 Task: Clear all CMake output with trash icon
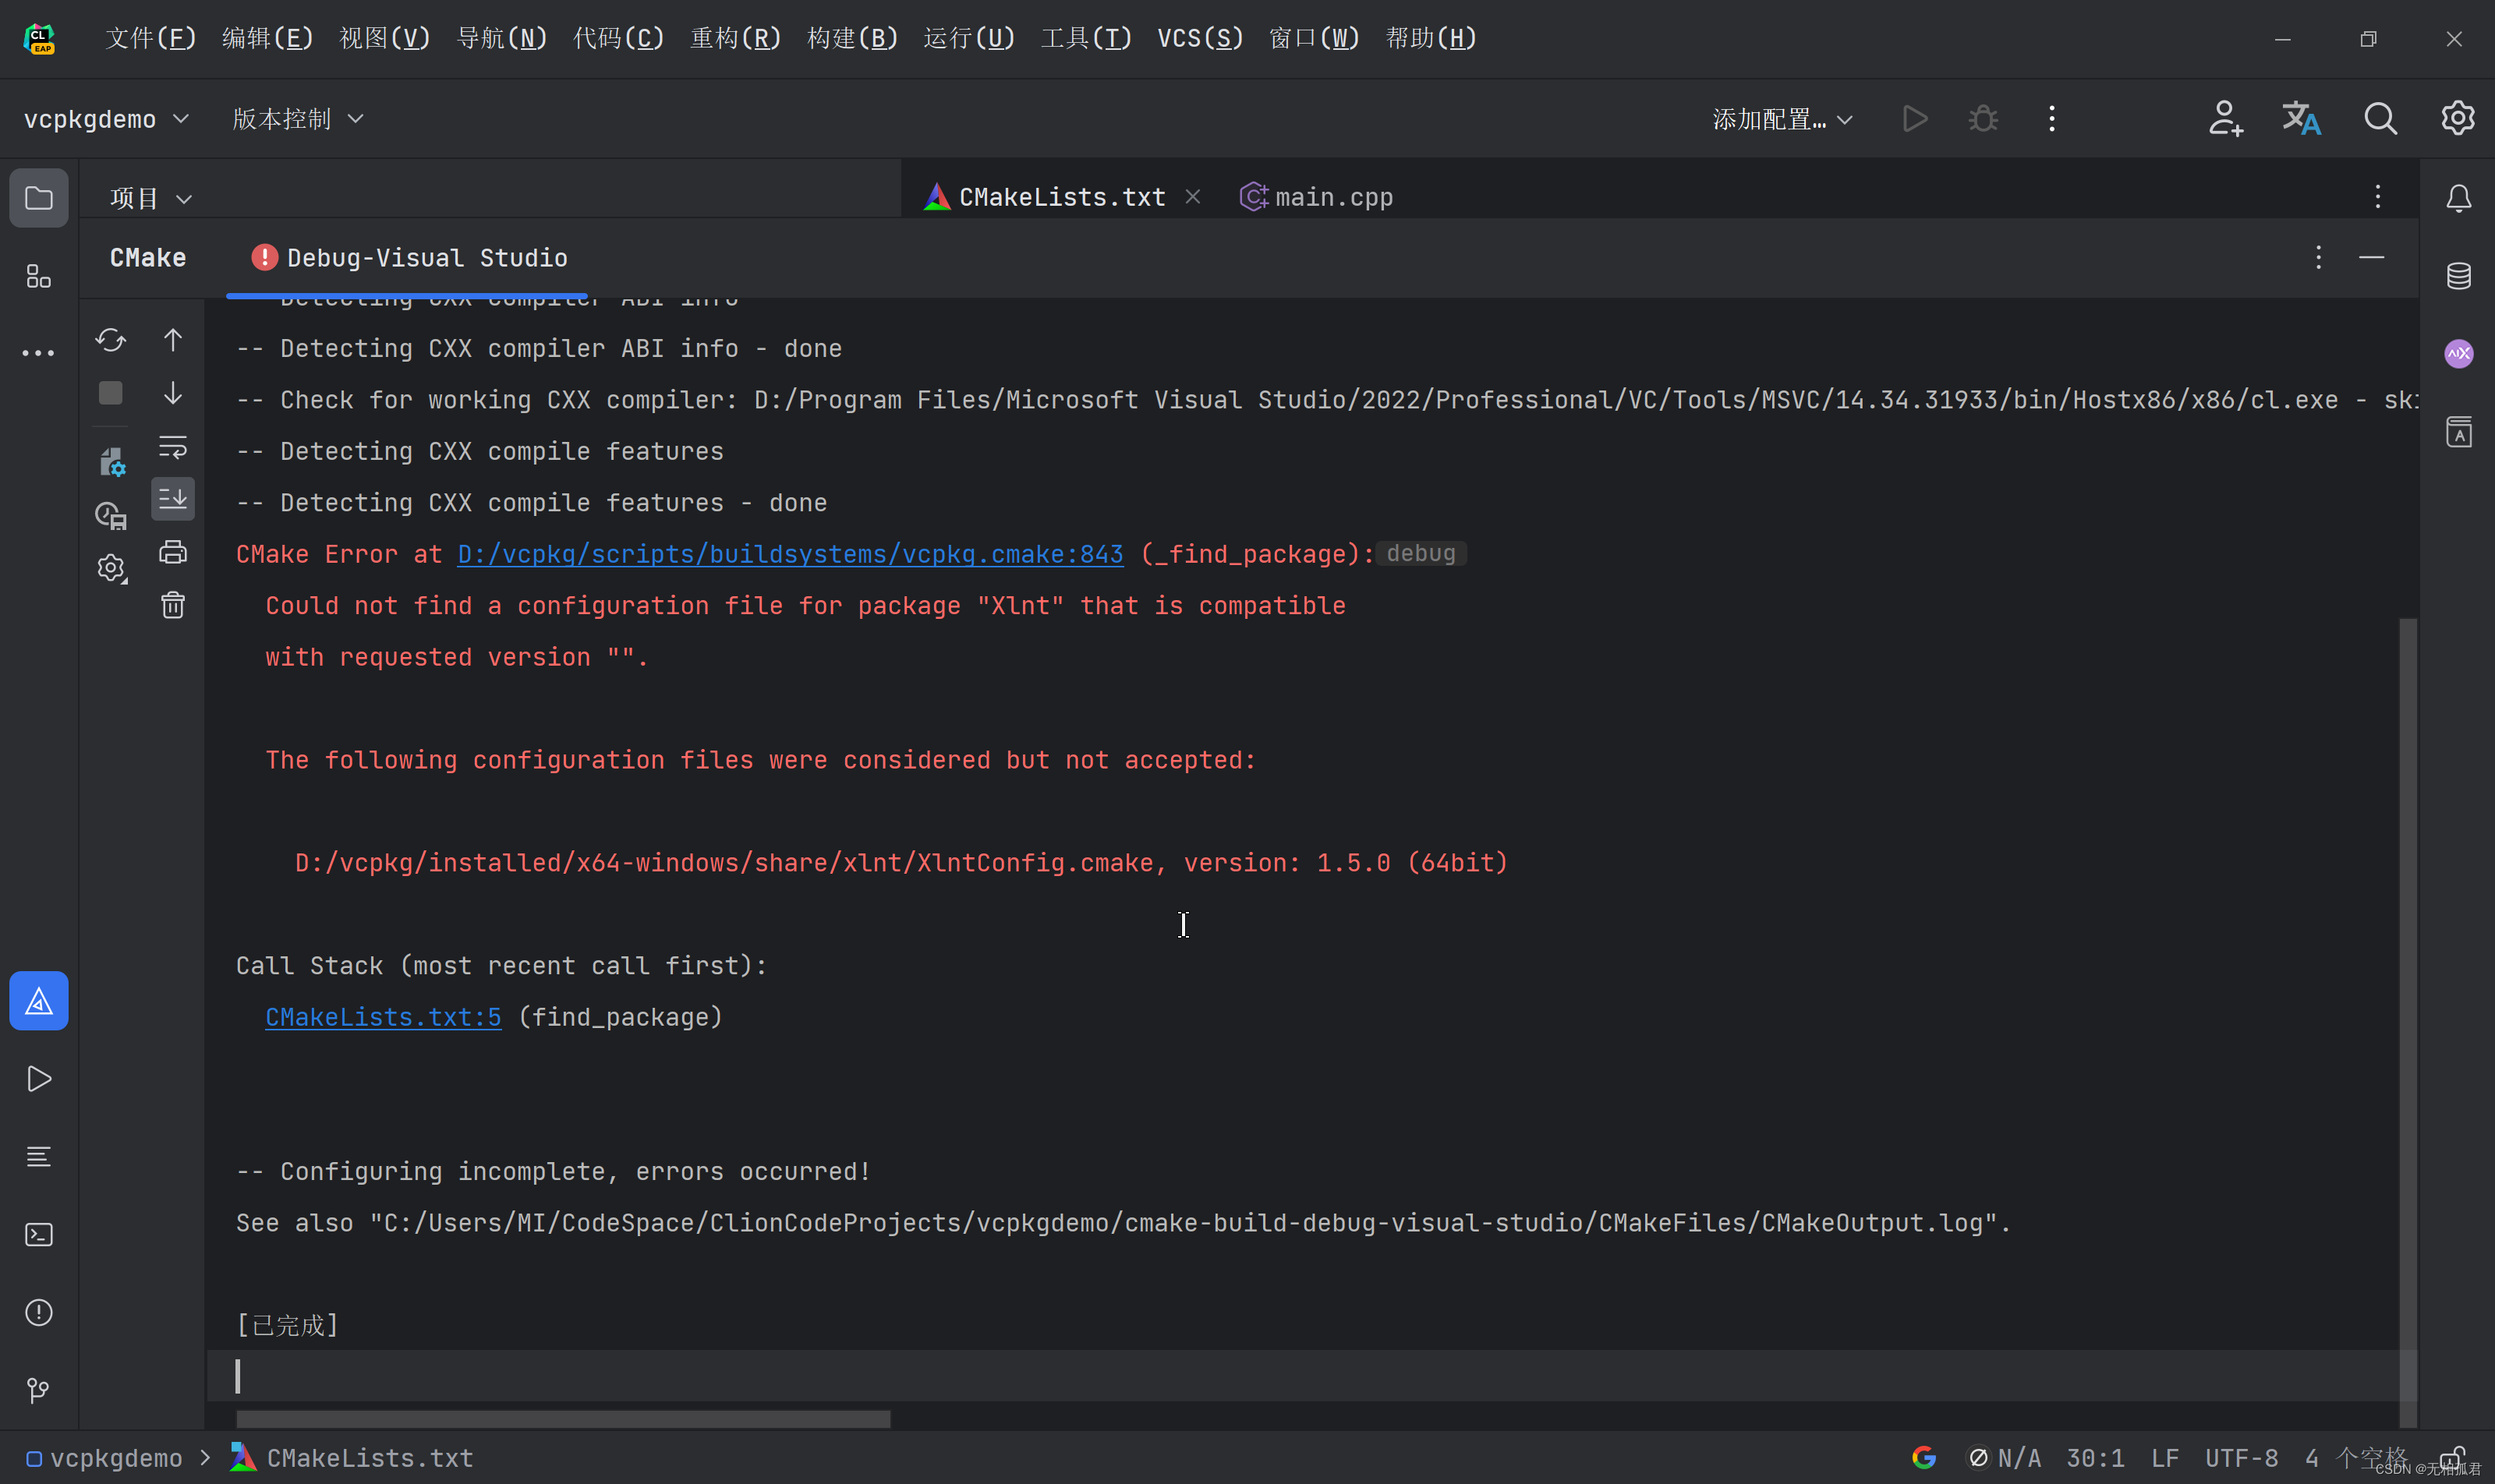(173, 605)
